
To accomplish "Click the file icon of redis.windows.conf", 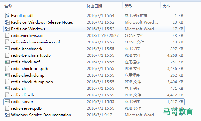I will pyautogui.click(x=7, y=36).
